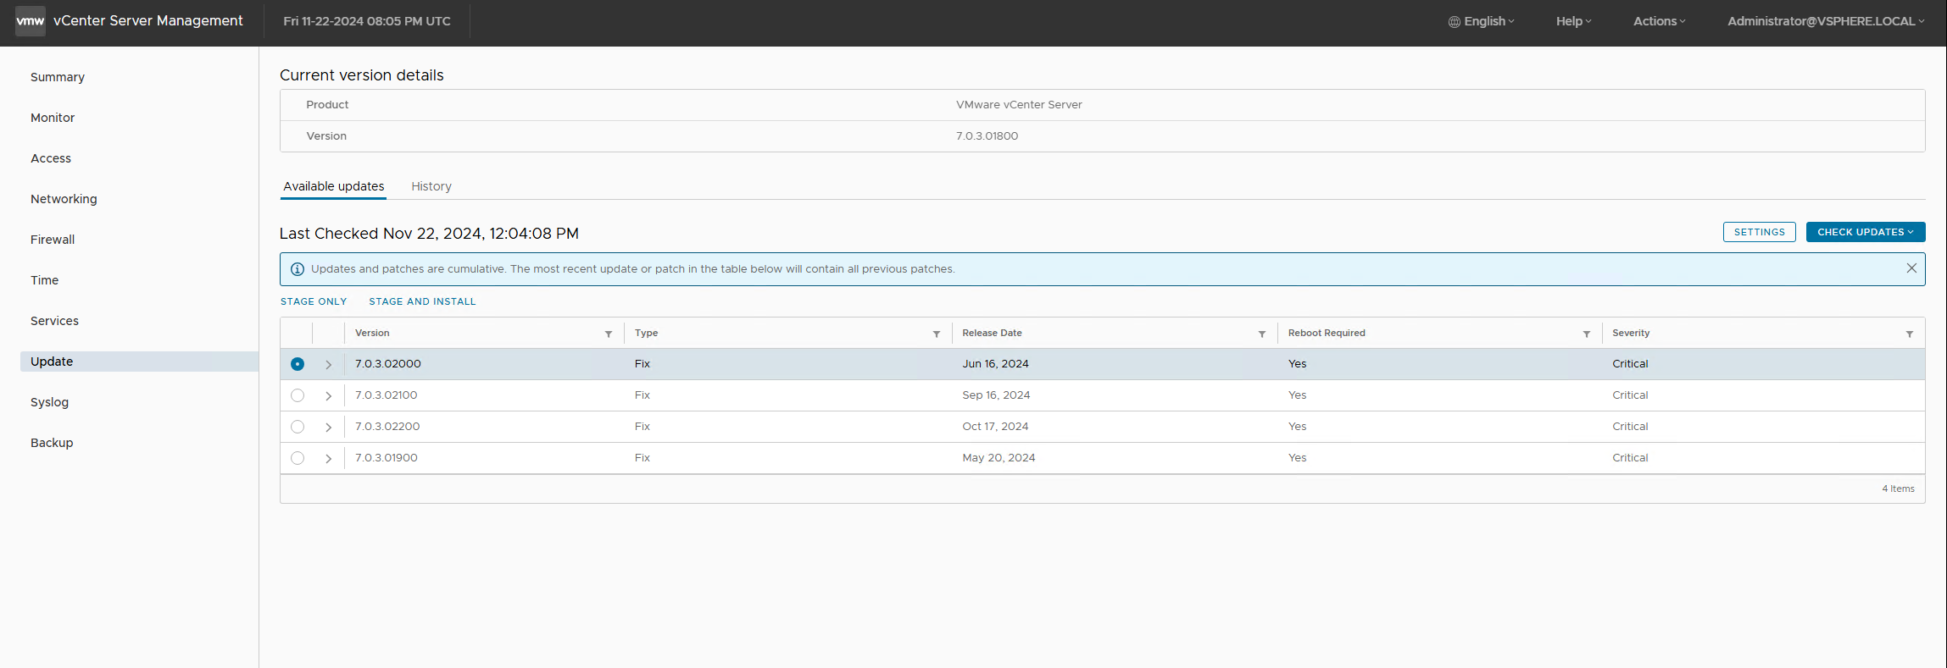Click Stage and Install link
This screenshot has width=1947, height=668.
click(422, 301)
